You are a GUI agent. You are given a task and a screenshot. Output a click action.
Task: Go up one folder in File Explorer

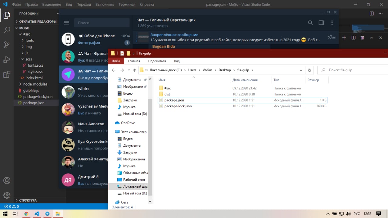pyautogui.click(x=134, y=70)
